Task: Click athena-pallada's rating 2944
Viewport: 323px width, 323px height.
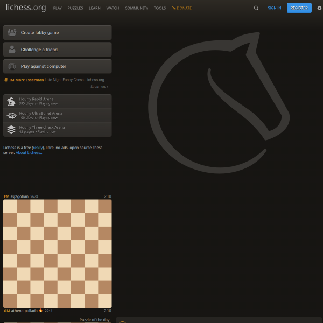Action: tap(48, 311)
